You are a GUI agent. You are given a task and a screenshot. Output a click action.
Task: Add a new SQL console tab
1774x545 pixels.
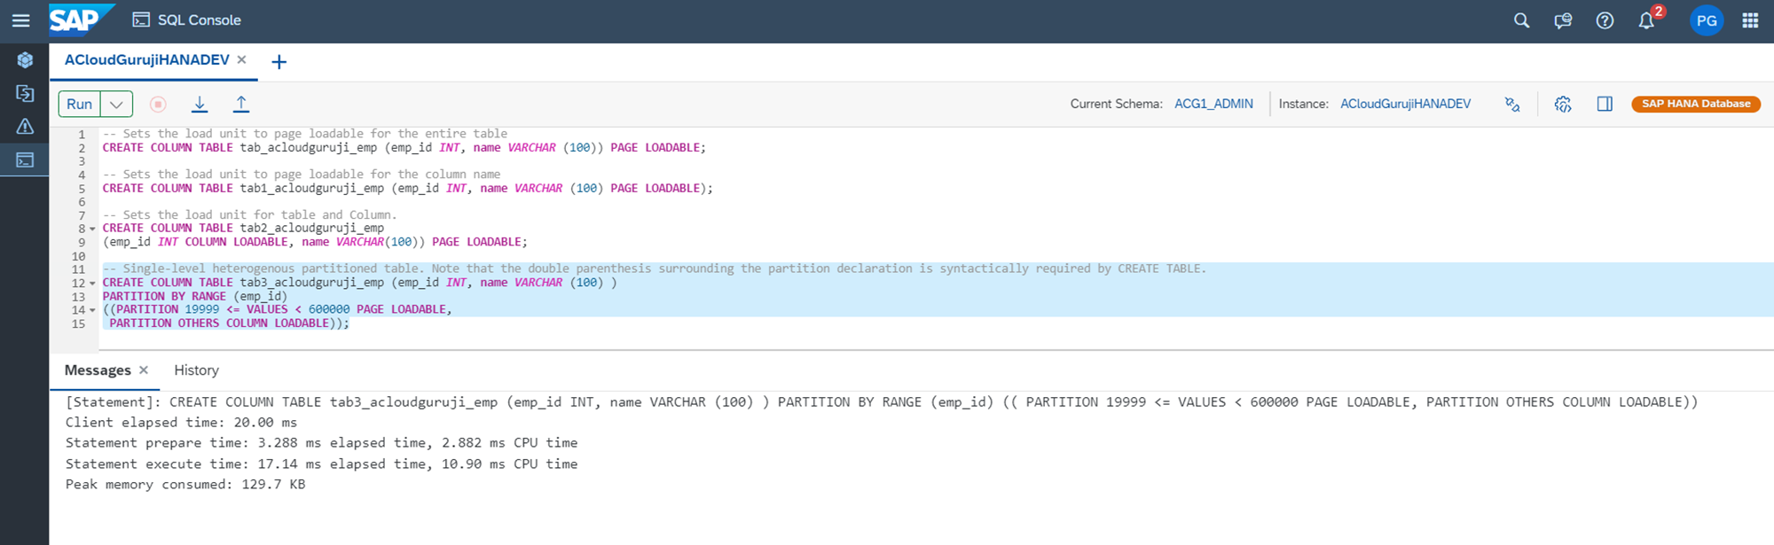[x=279, y=61]
